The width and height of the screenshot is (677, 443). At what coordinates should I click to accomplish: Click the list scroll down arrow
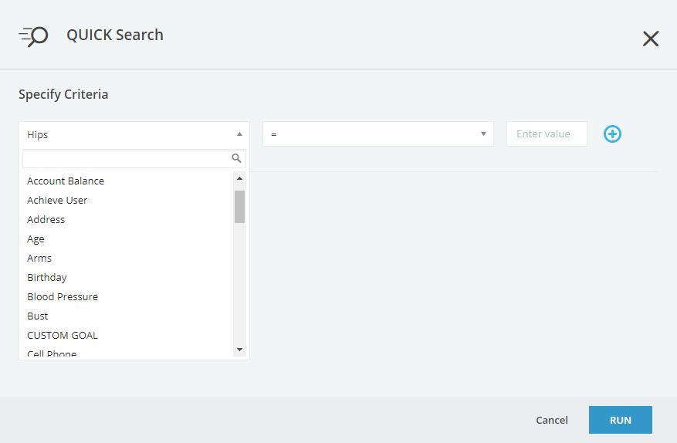point(239,350)
